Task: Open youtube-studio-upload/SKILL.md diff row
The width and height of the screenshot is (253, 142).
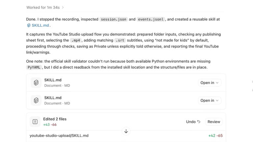Action: [x=126, y=135]
